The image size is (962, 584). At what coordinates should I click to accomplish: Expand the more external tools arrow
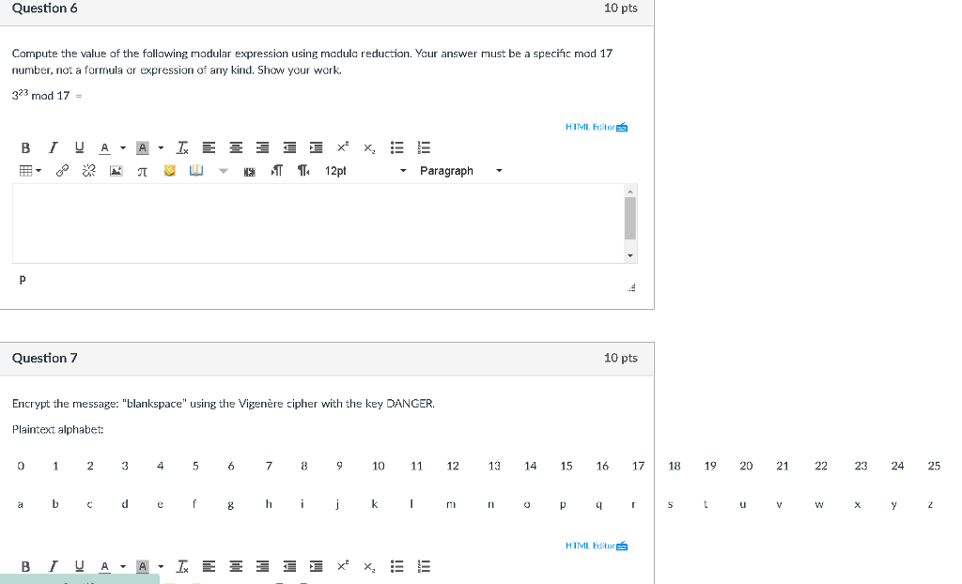click(x=224, y=171)
